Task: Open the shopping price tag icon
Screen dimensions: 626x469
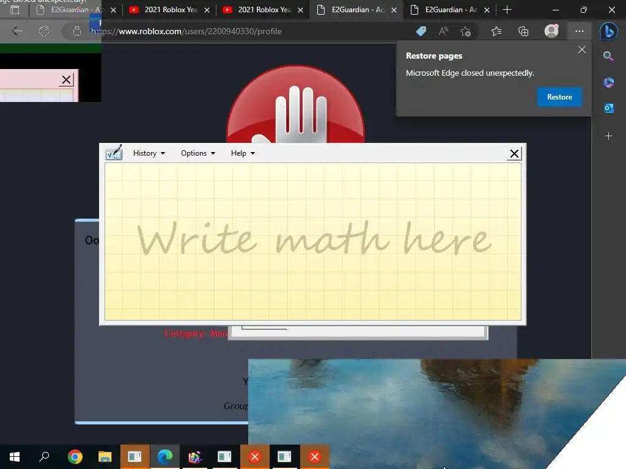Action: click(x=421, y=31)
